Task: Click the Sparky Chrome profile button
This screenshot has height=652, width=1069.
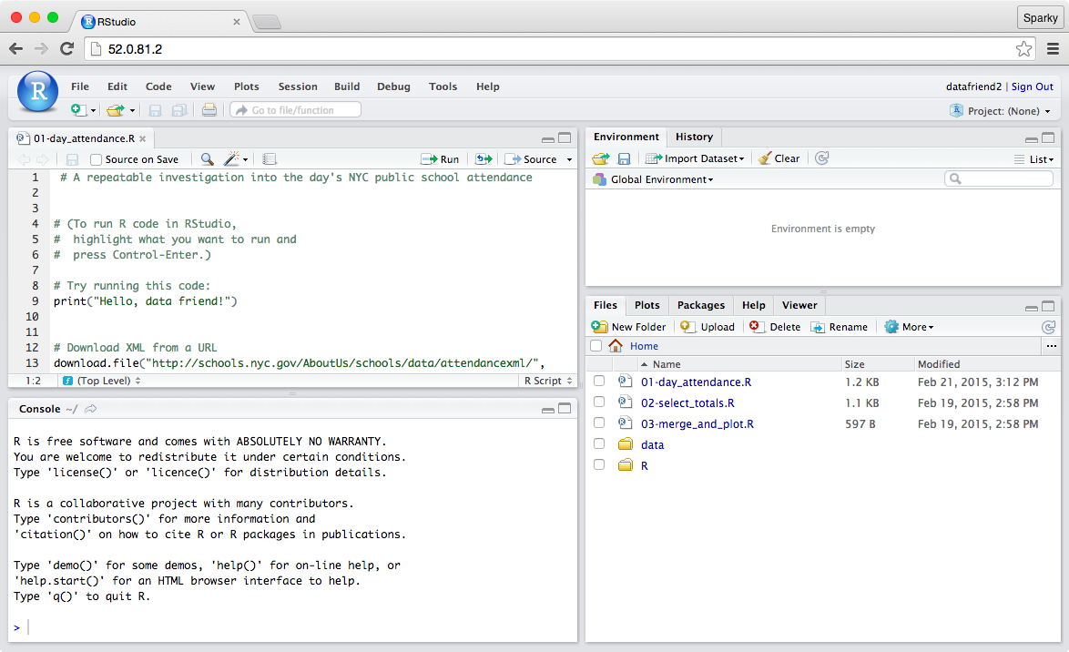Action: pyautogui.click(x=1040, y=17)
